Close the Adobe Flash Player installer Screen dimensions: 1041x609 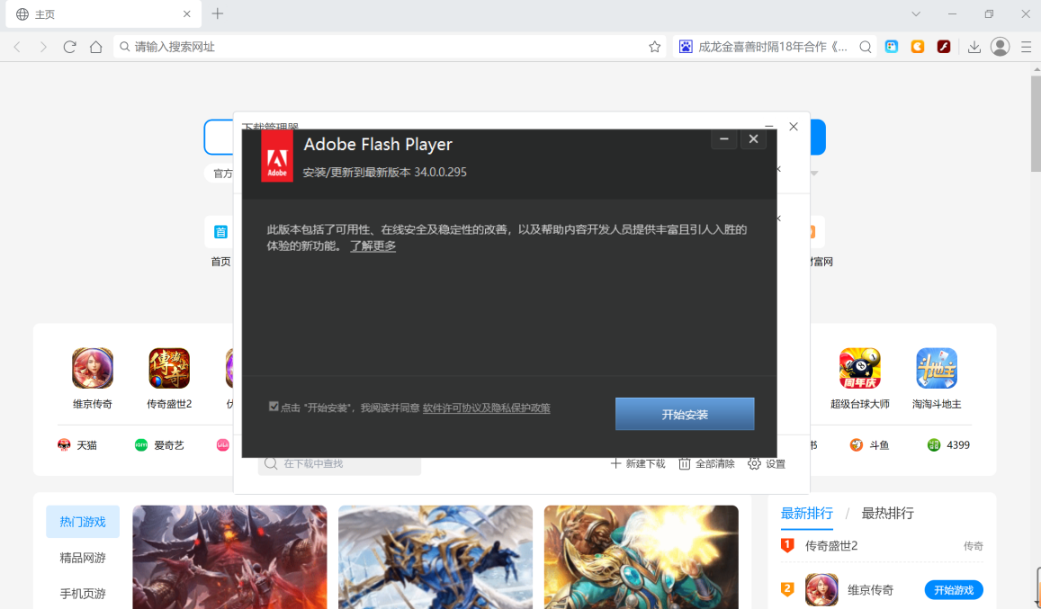(753, 139)
